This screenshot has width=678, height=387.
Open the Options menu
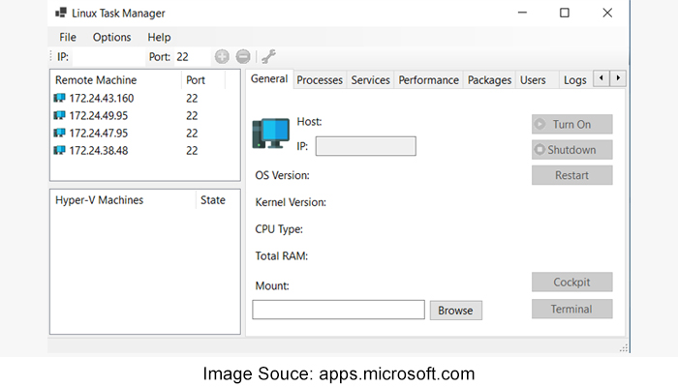111,37
